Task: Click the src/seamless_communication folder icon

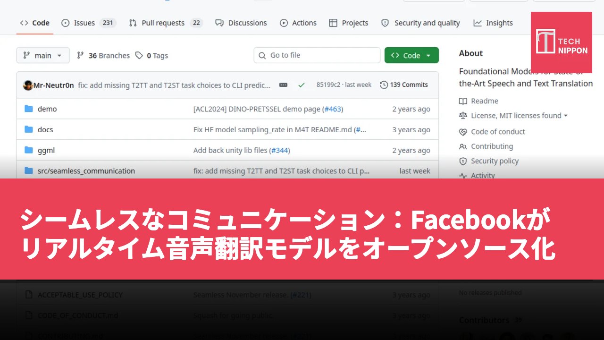Action: tap(29, 171)
